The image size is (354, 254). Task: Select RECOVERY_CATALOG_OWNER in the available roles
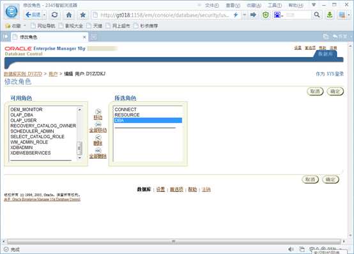43,125
